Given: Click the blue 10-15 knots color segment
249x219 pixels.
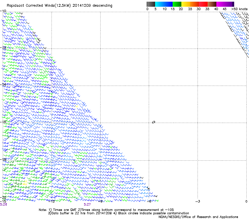Looking at the screenshot, I should coord(168,4).
